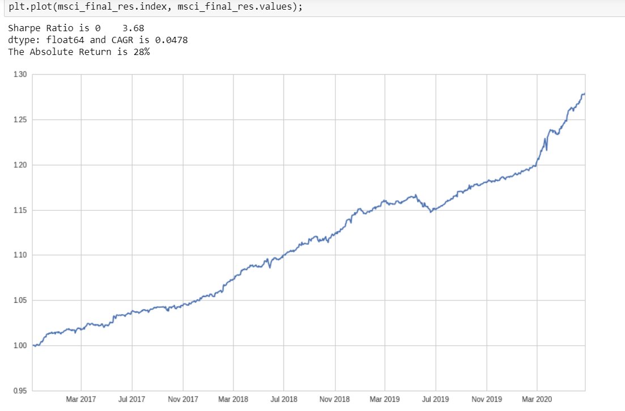Click the Jul 2017 axis label
Image resolution: width=625 pixels, height=411 pixels.
(x=131, y=399)
